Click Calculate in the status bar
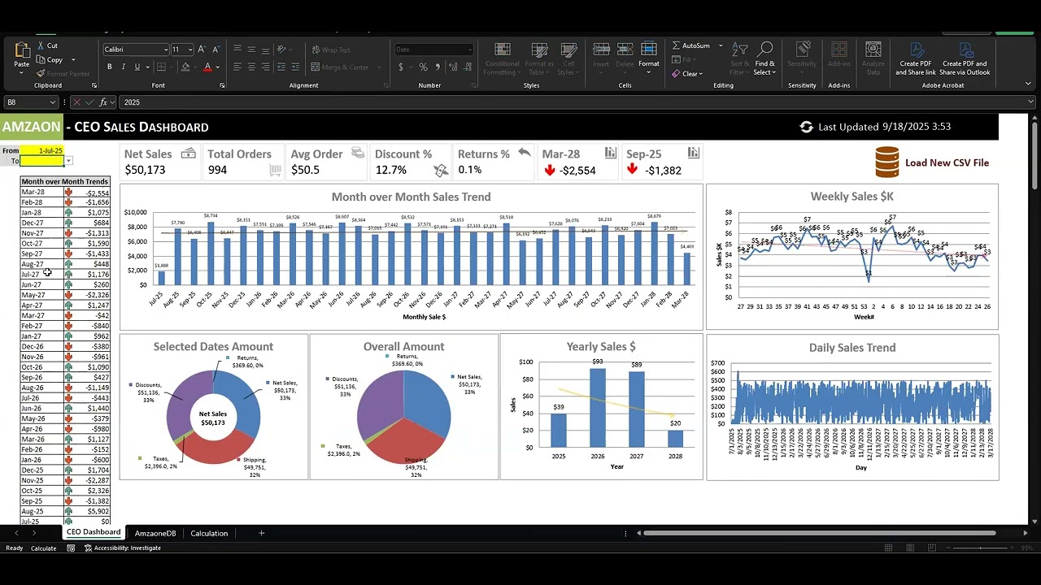This screenshot has width=1041, height=585. point(44,548)
